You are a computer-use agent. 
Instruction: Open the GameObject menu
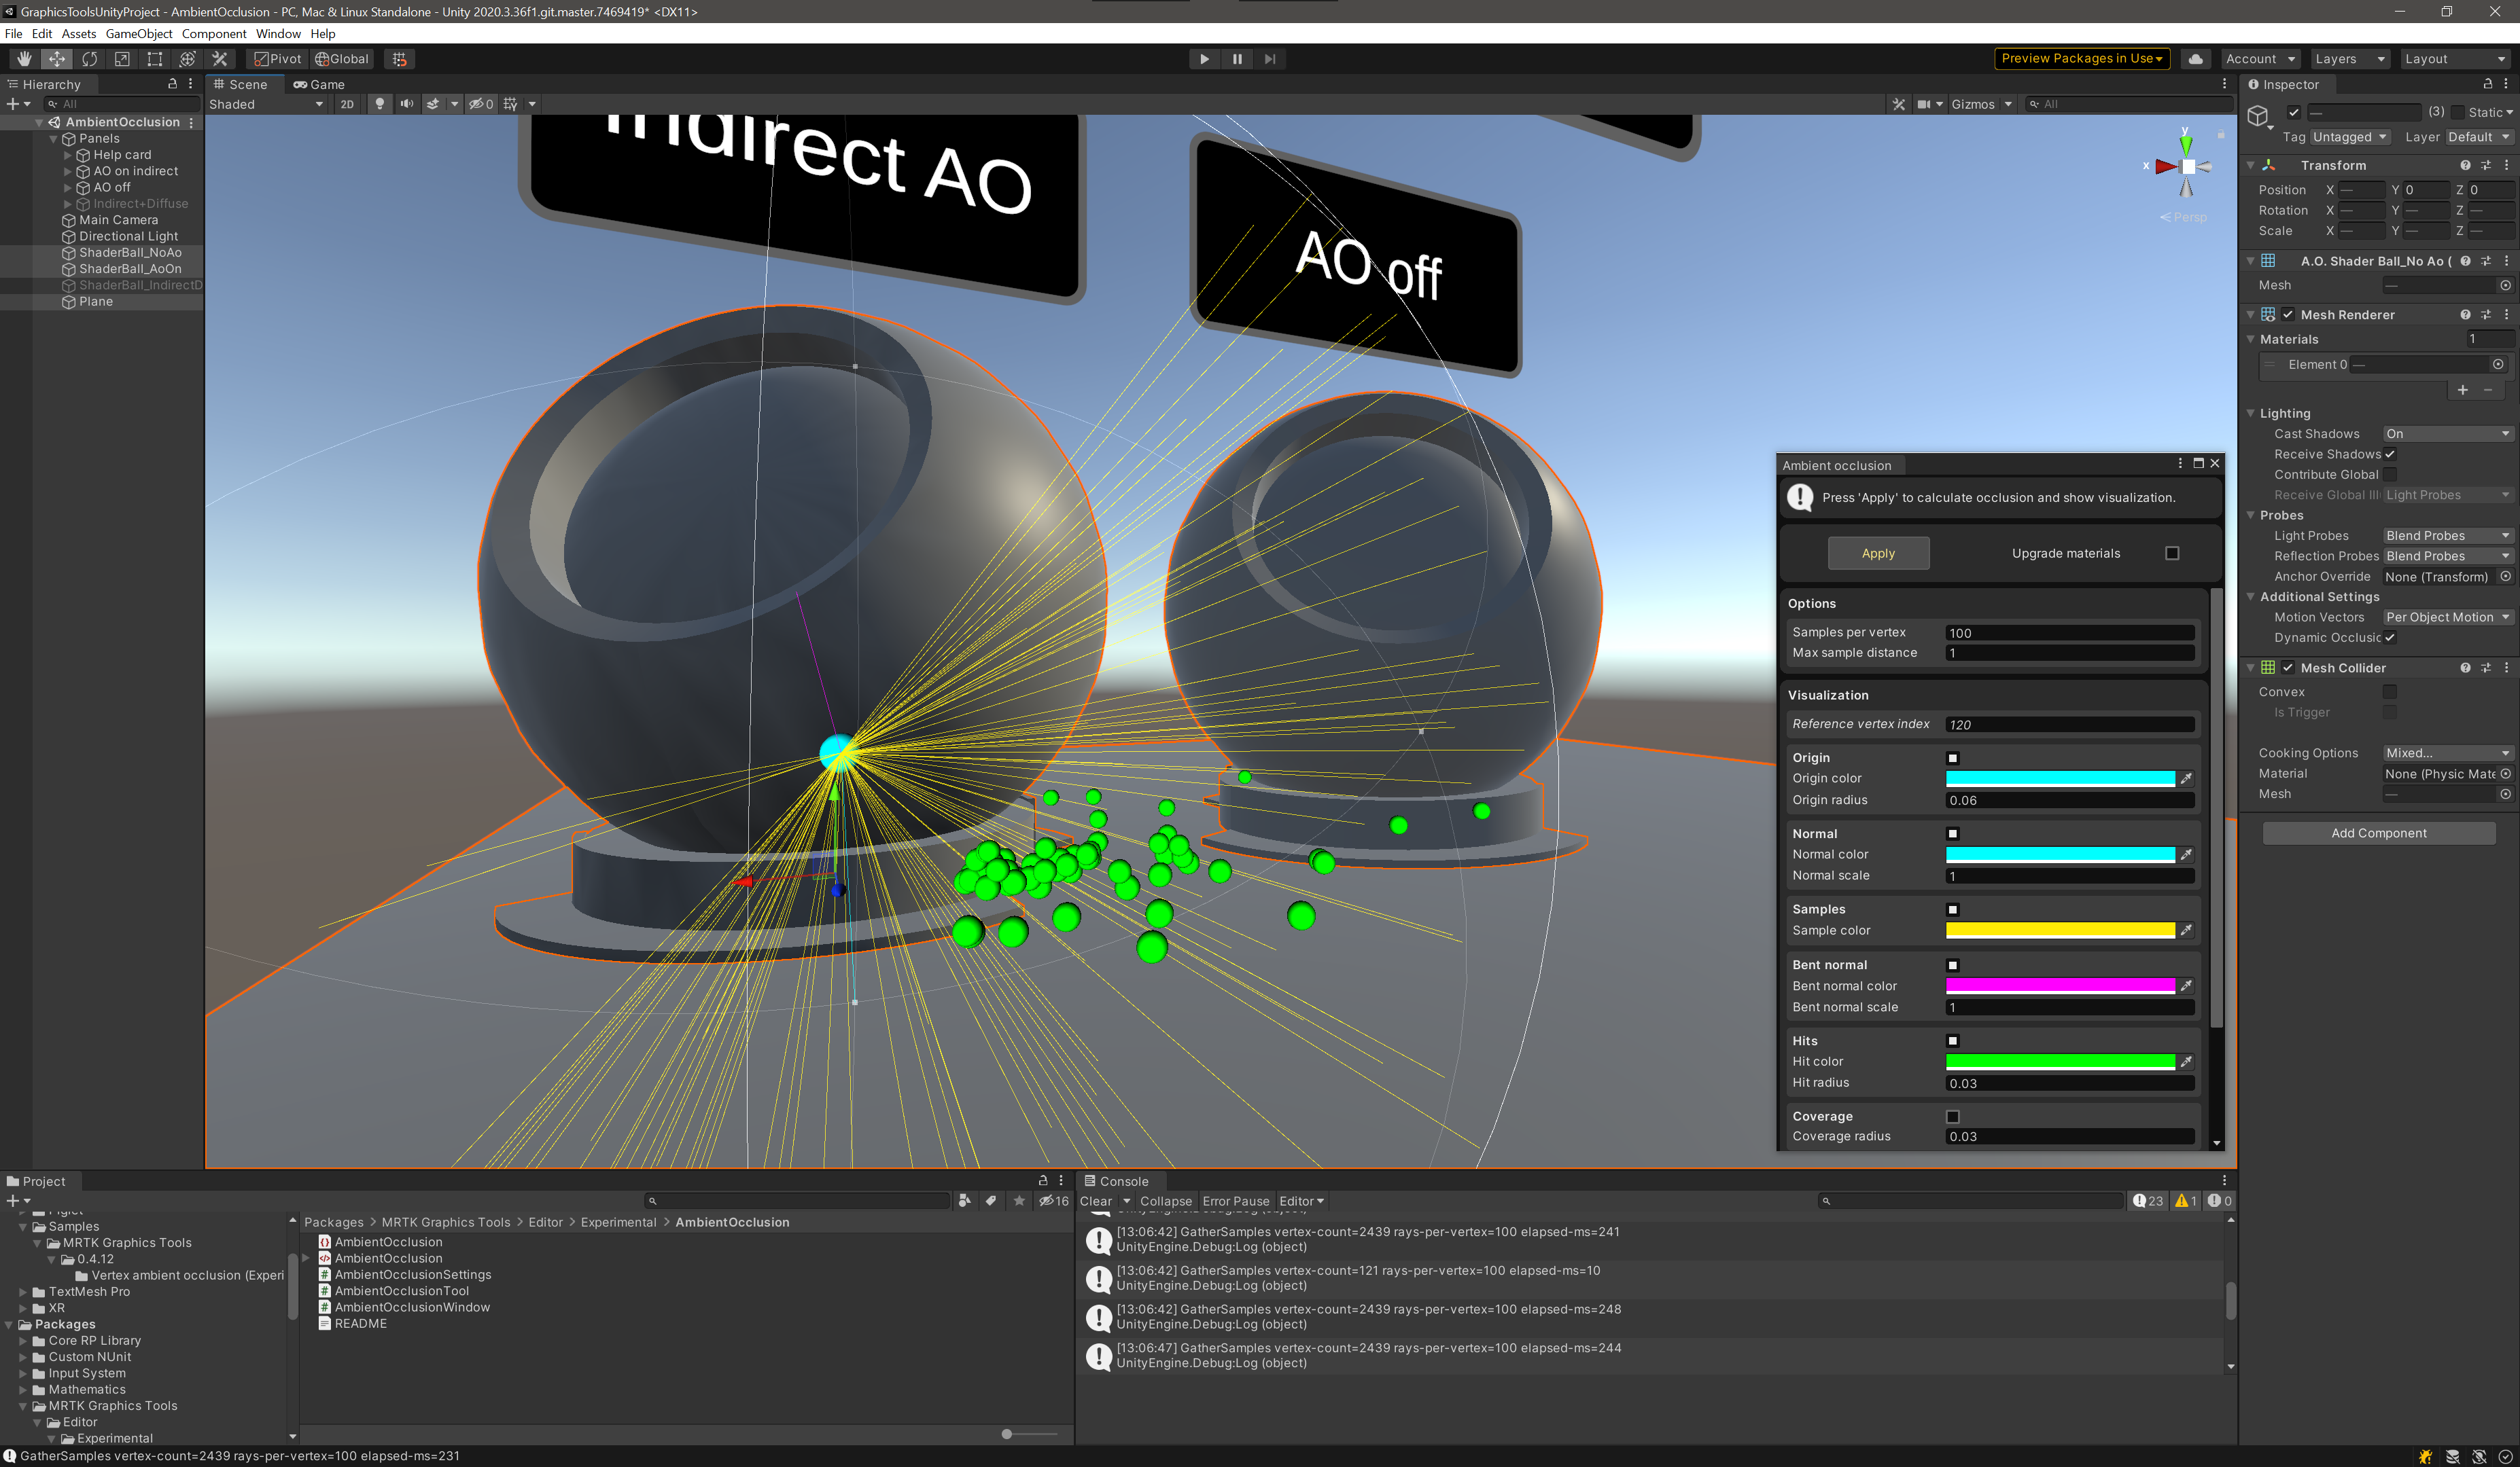click(138, 34)
